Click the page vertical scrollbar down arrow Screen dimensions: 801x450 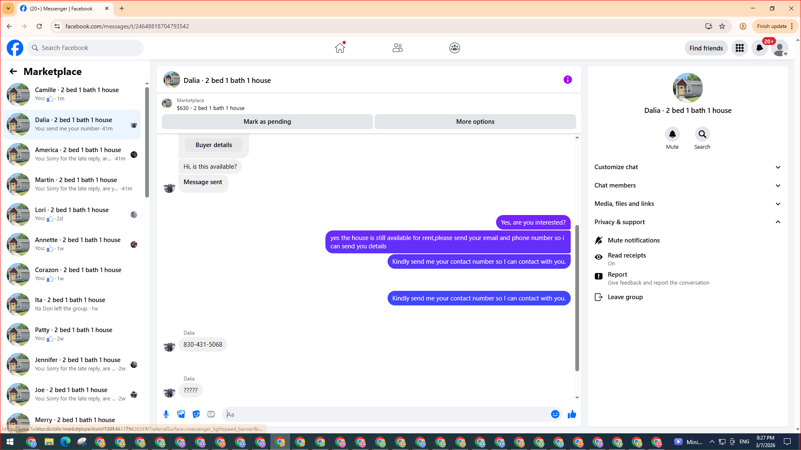(x=798, y=430)
